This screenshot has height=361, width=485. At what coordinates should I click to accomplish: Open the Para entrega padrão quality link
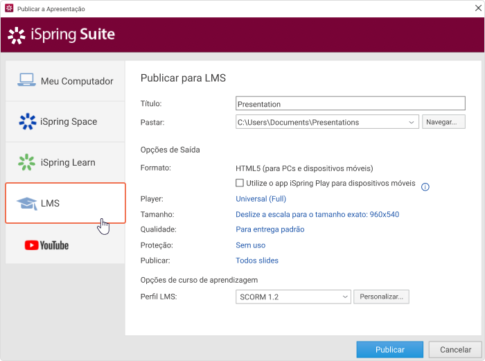[x=270, y=229]
